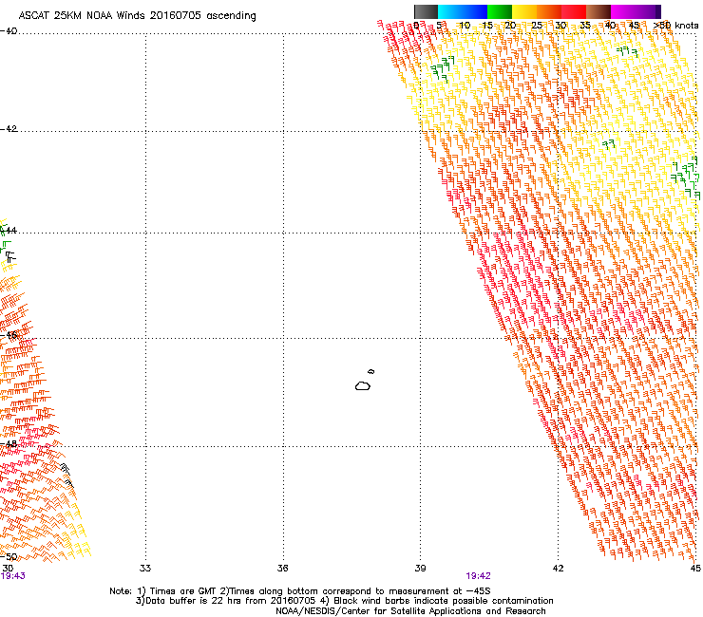
Task: Click the '-50' latitude label
Action: pos(9,557)
